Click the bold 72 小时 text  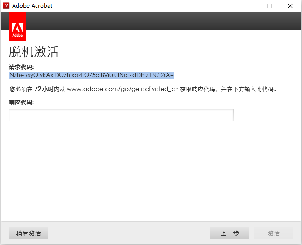coord(44,89)
